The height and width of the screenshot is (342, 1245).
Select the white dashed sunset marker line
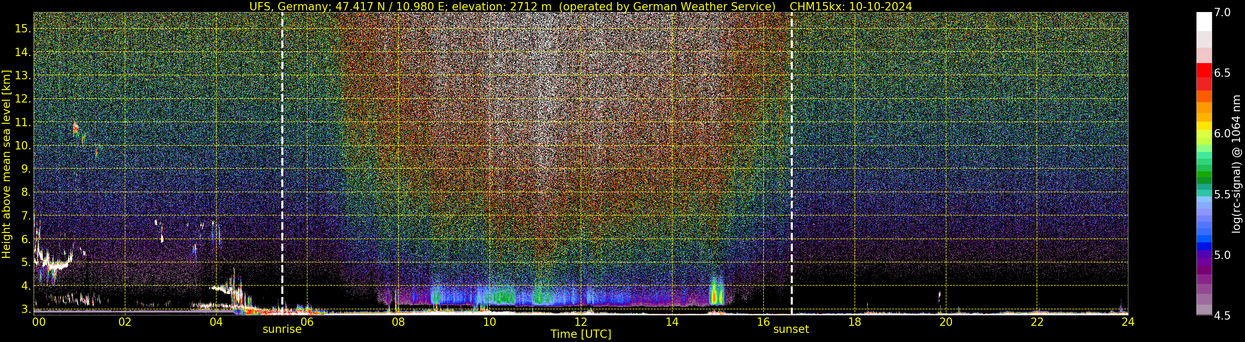792,163
